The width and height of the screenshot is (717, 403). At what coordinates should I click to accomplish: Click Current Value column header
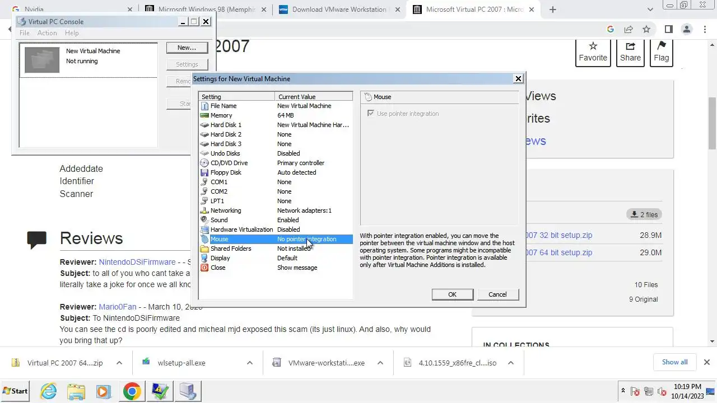click(x=314, y=97)
